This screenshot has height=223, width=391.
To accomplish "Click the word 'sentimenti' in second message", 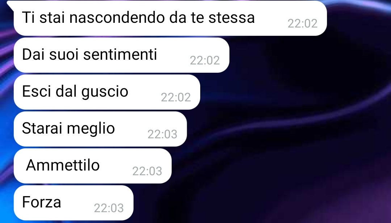I will (120, 54).
